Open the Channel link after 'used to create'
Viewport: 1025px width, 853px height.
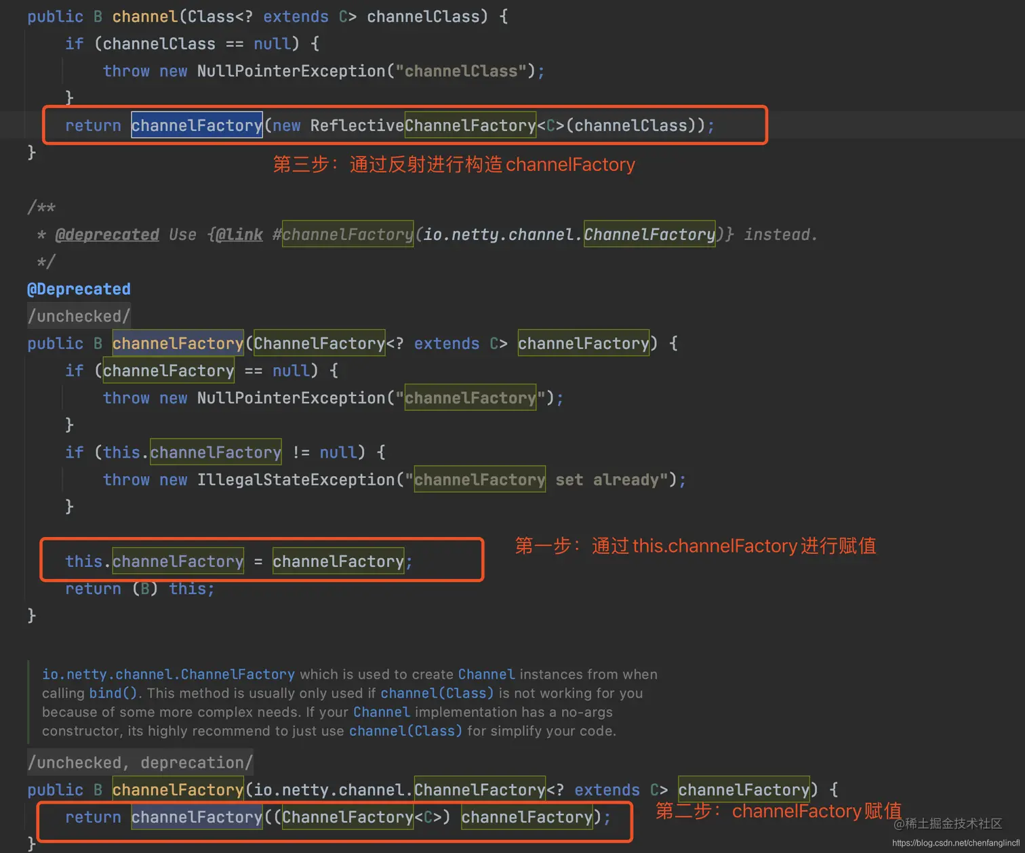pos(486,674)
